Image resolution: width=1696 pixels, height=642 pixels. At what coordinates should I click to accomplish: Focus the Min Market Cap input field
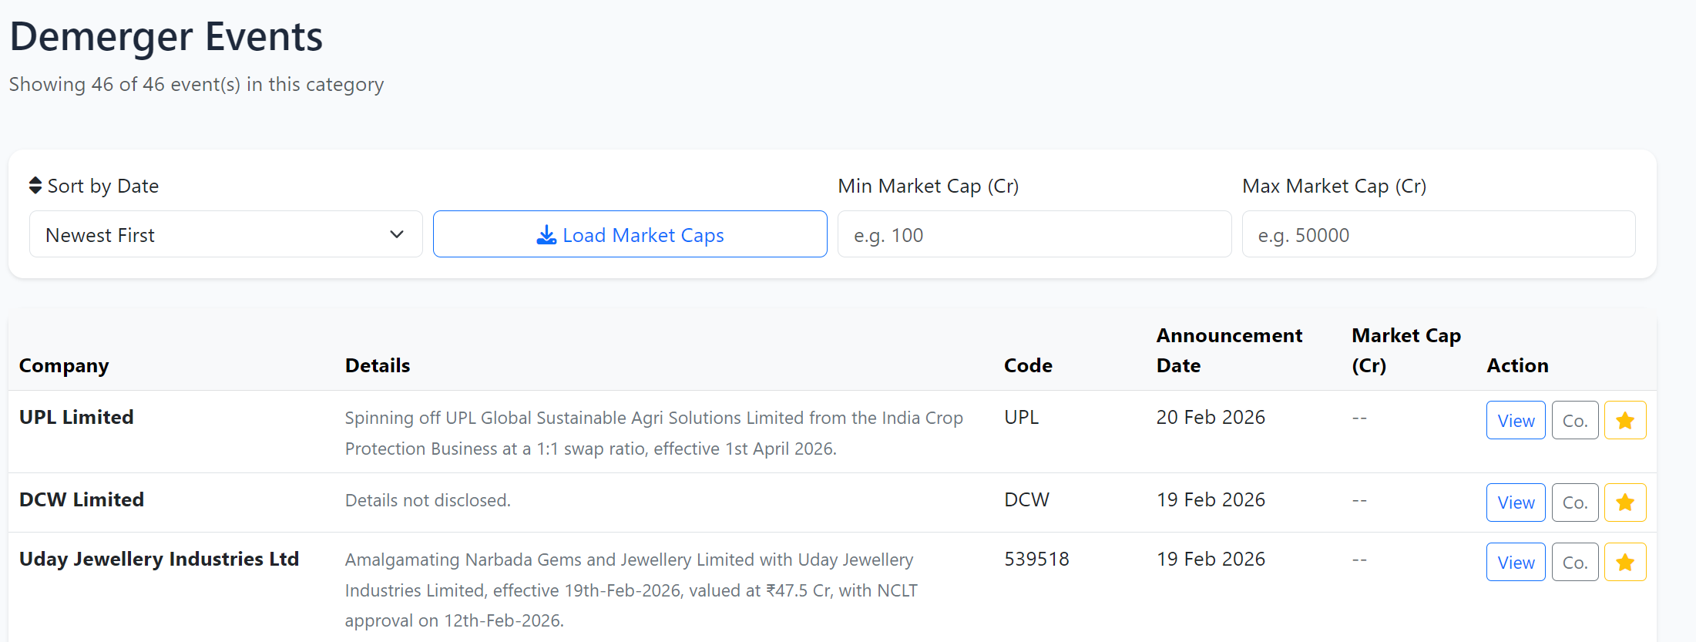click(x=1033, y=234)
